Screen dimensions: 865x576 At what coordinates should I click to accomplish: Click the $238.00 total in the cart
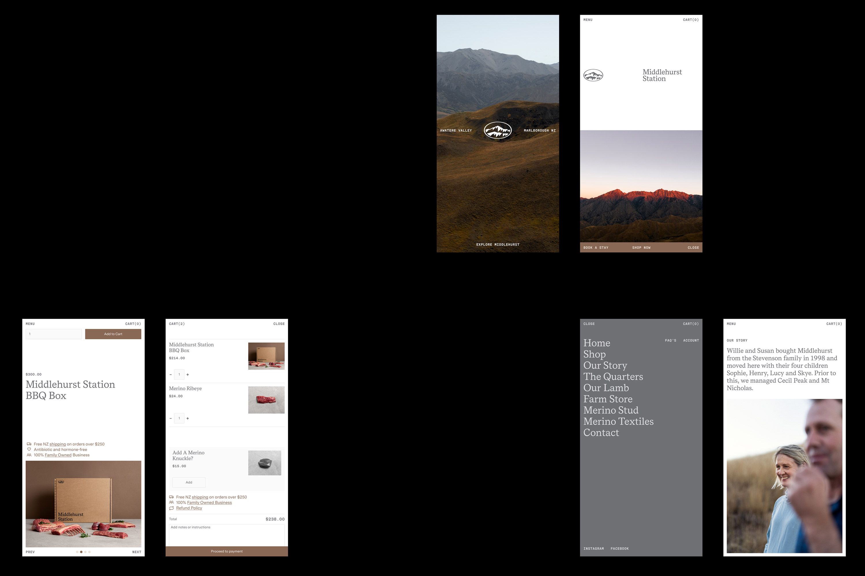275,519
